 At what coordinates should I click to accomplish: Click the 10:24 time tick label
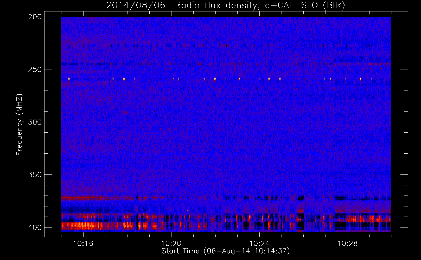pos(259,244)
